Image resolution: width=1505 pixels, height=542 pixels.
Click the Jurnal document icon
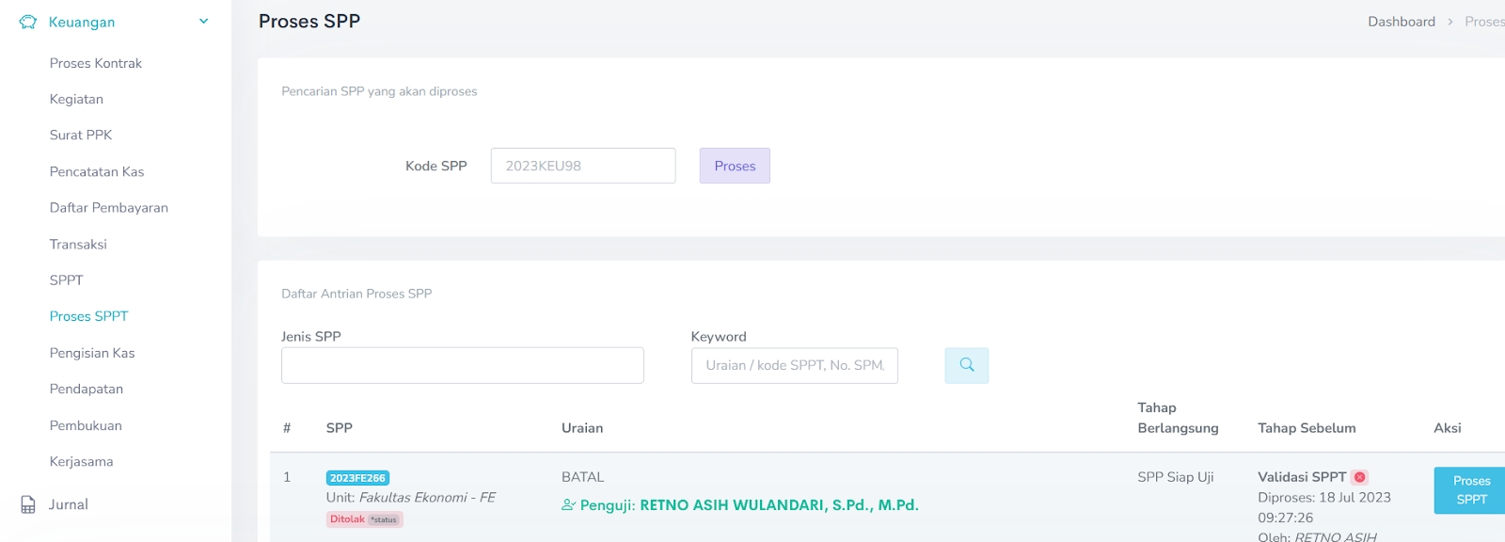point(28,504)
